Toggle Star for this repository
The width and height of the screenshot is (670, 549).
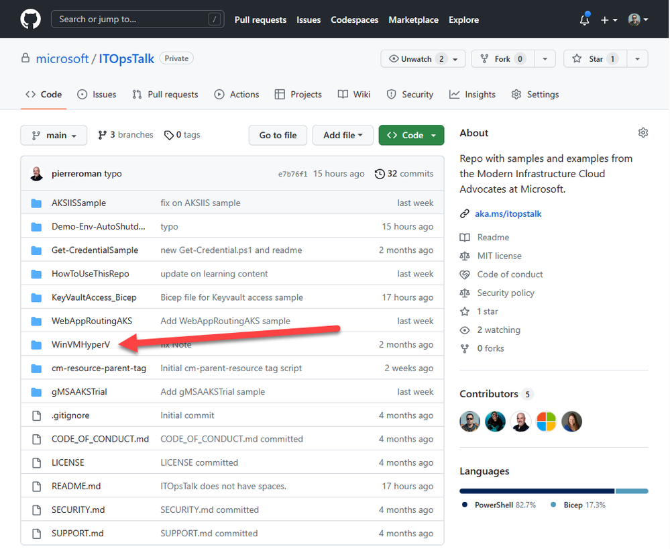(x=596, y=59)
